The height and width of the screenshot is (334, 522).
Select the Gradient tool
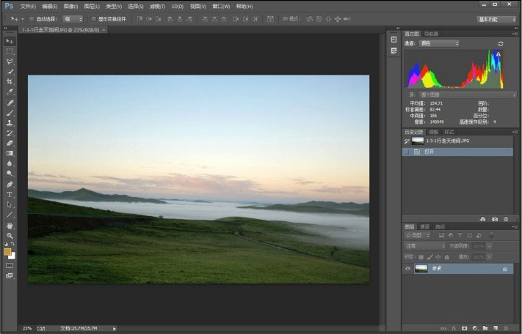coord(10,153)
